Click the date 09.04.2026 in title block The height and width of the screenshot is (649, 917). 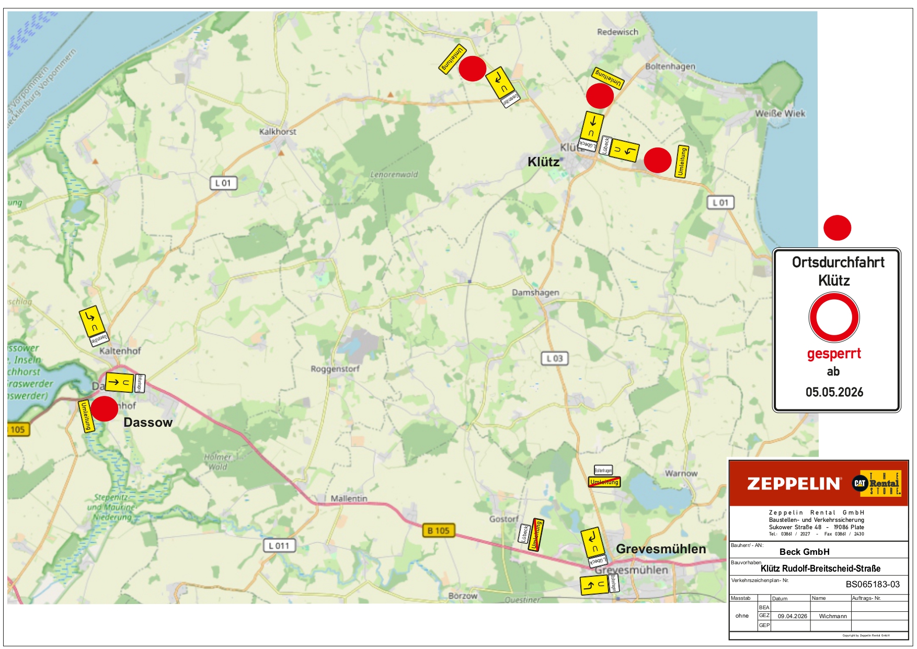(792, 616)
